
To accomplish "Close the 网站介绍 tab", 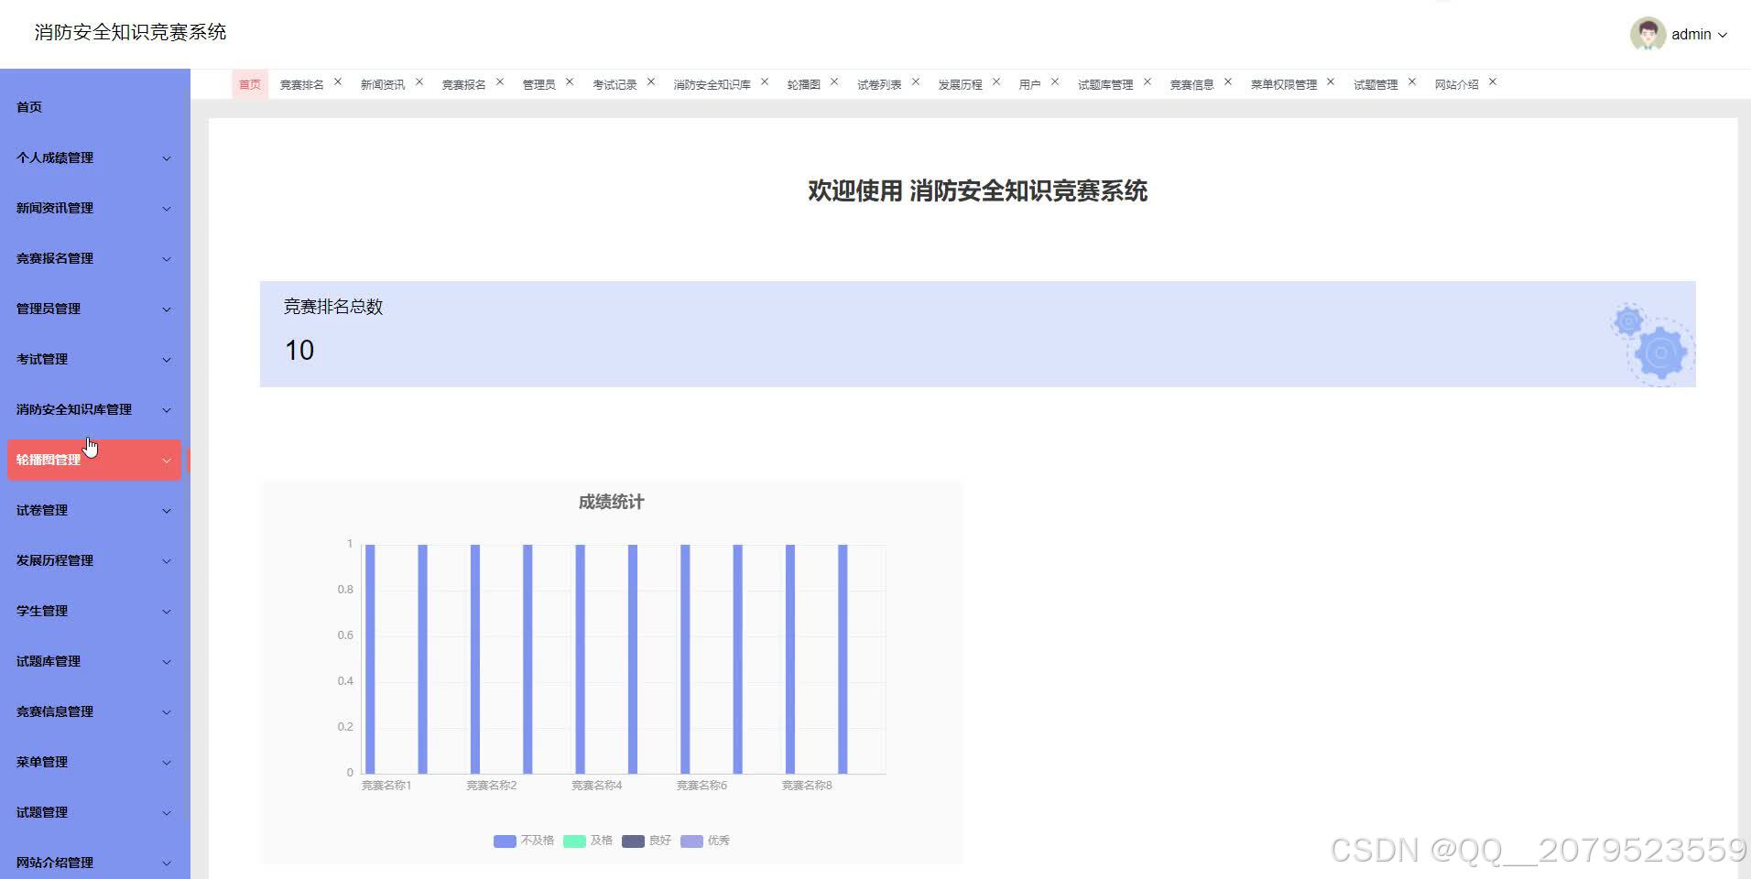I will click(x=1494, y=81).
